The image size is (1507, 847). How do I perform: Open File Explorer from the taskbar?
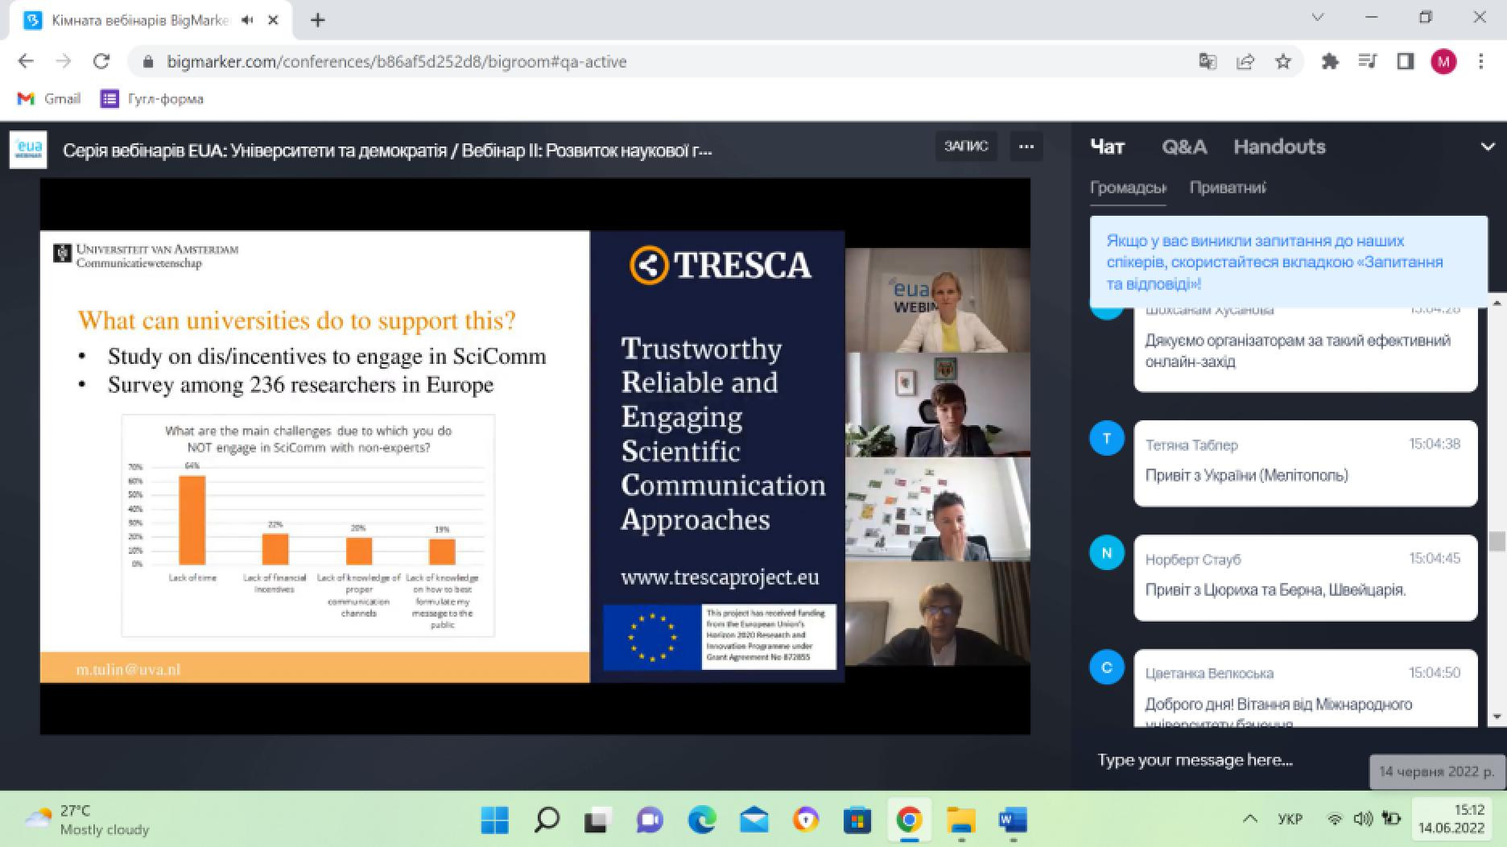point(961,820)
